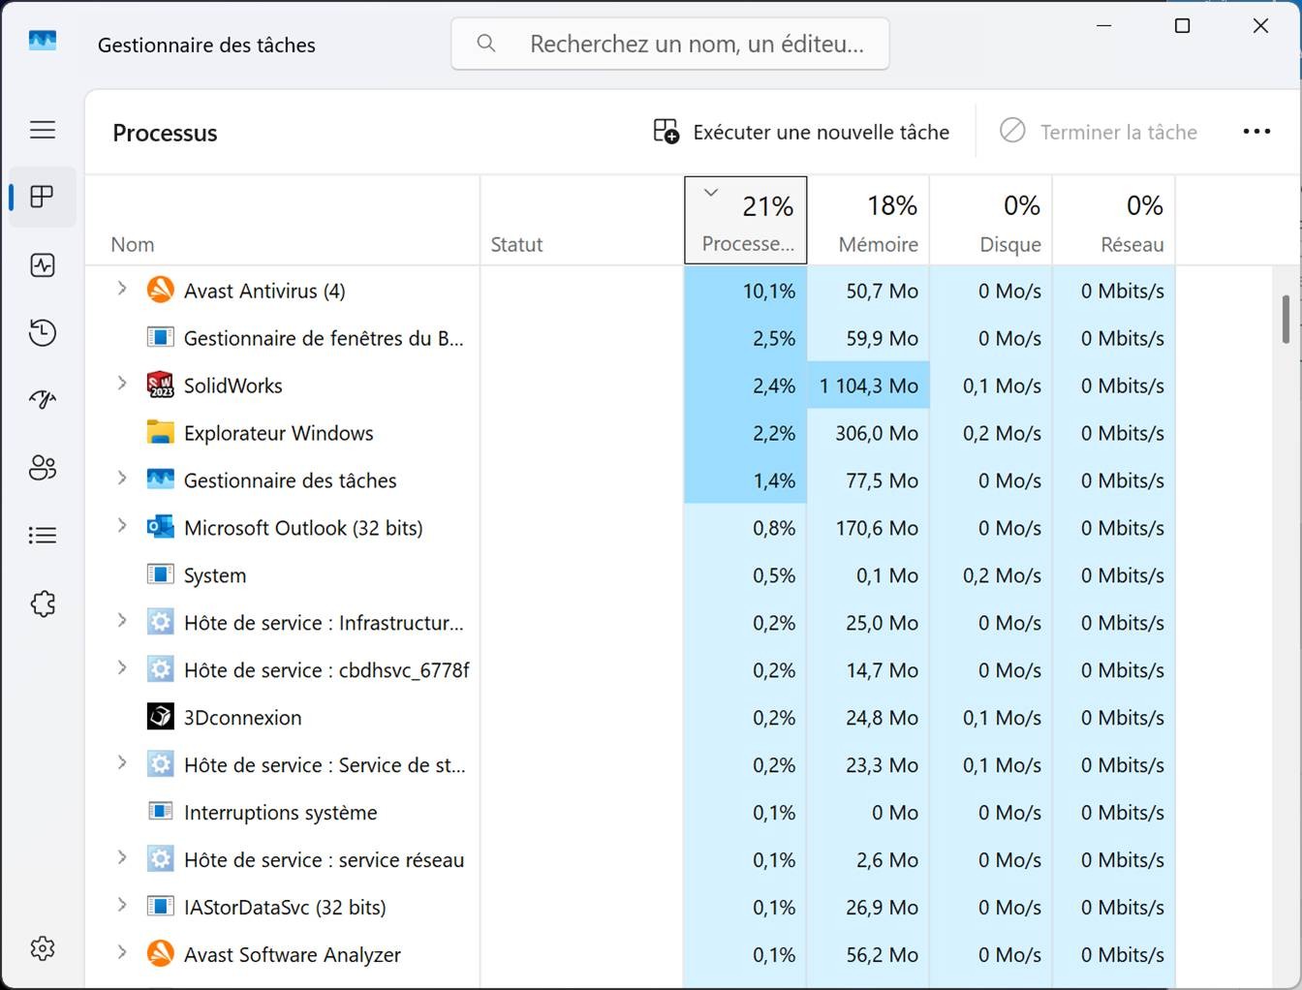The height and width of the screenshot is (990, 1302).
Task: Open the Performance sidebar icon
Action: [x=43, y=265]
